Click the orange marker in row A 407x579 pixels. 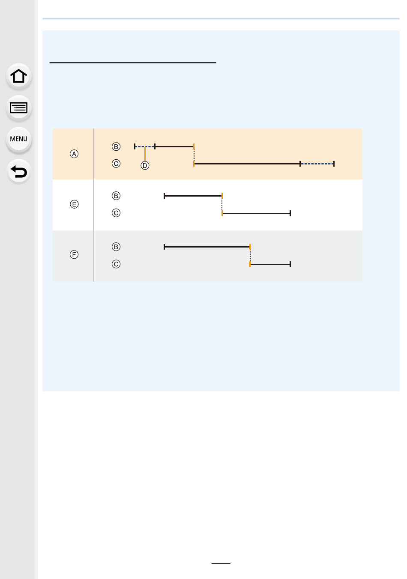coord(194,155)
